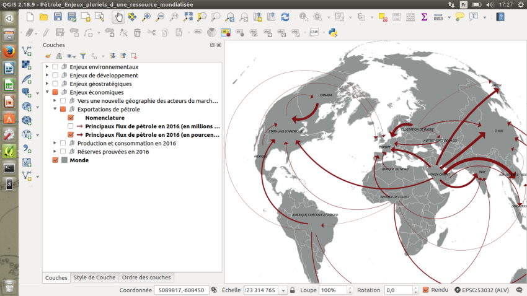Click the Save Project icon
Viewport: 527px width, 296px height.
click(x=58, y=17)
